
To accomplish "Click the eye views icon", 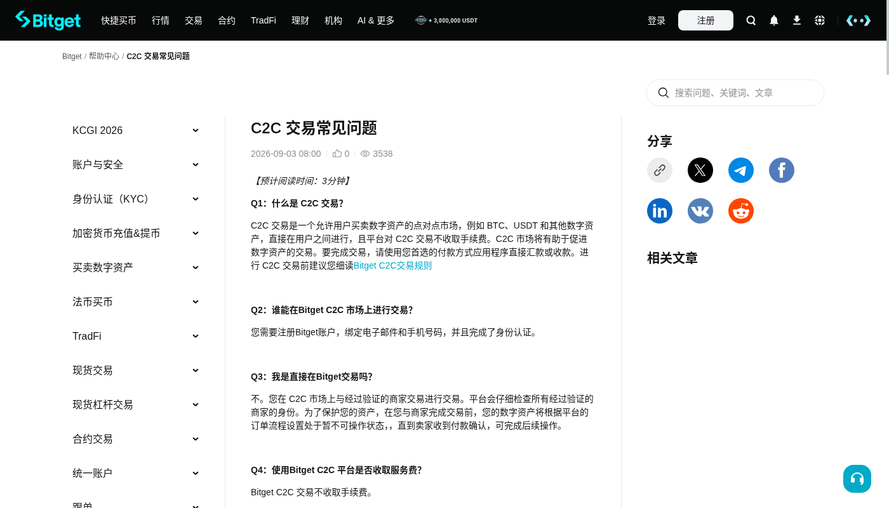I will click(x=365, y=154).
